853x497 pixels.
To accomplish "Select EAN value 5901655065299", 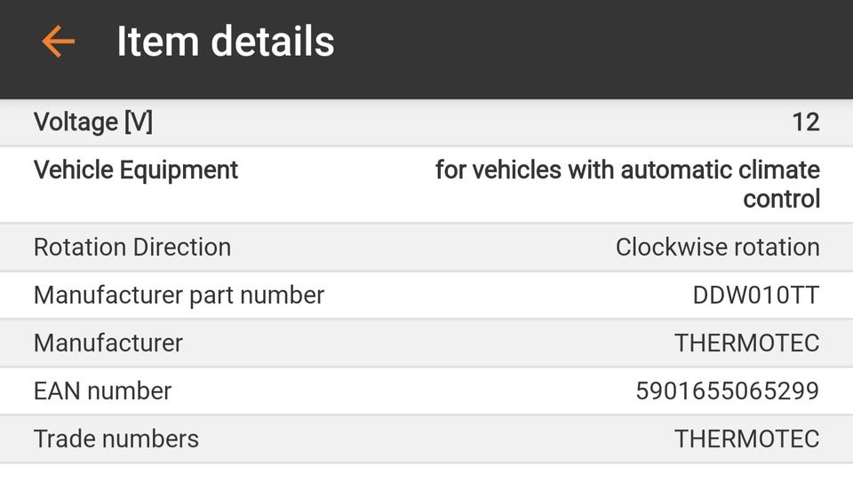I will point(727,390).
